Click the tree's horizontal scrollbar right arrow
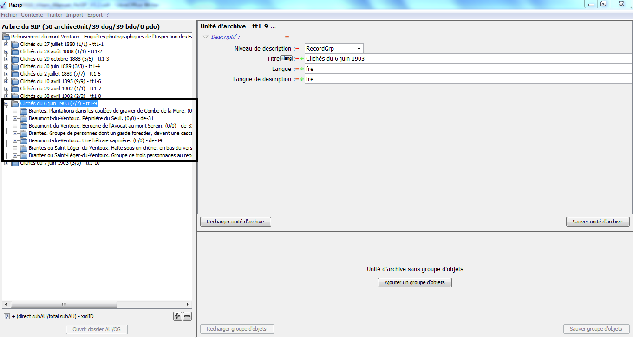Image resolution: width=633 pixels, height=338 pixels. [188, 305]
